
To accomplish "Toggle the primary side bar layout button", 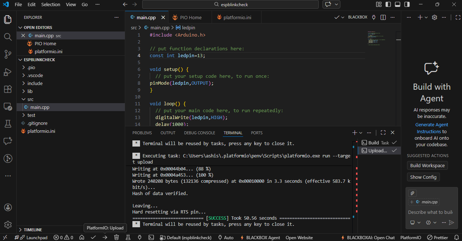I will click(x=388, y=4).
